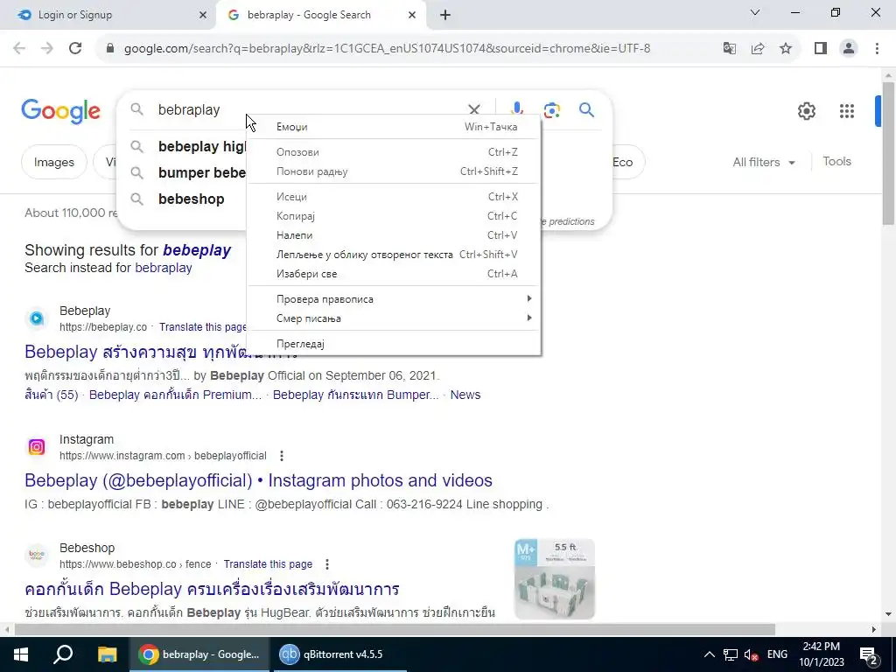Open more options for the Bebeshop result
Image resolution: width=896 pixels, height=672 pixels.
click(x=327, y=564)
